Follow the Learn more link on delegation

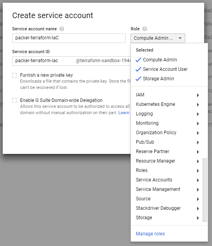click(x=124, y=113)
